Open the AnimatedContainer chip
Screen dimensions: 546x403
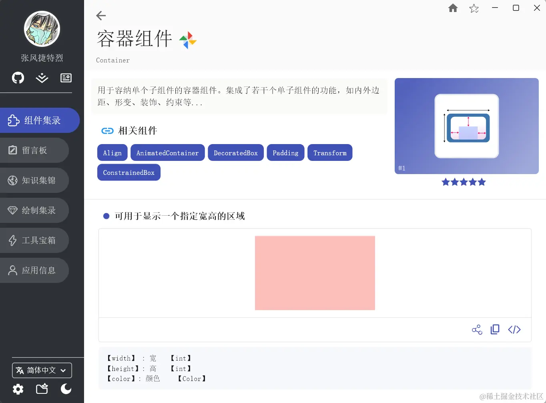point(168,152)
